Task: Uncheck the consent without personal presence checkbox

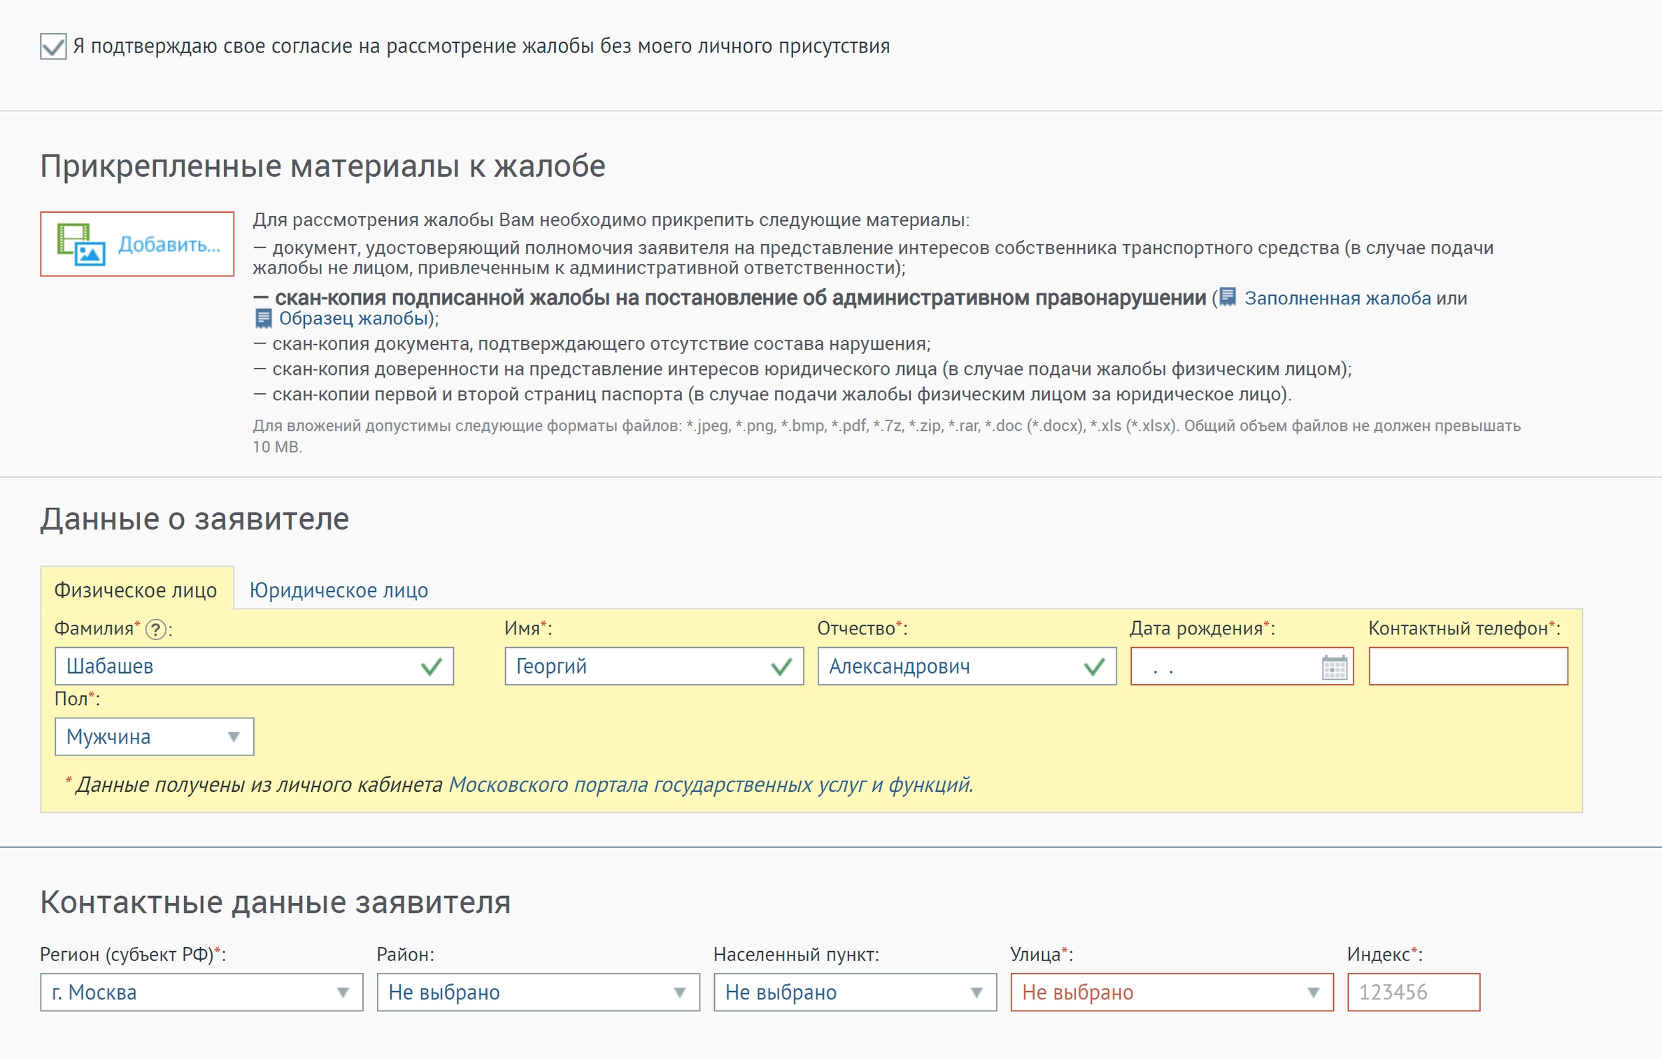Action: [x=53, y=46]
